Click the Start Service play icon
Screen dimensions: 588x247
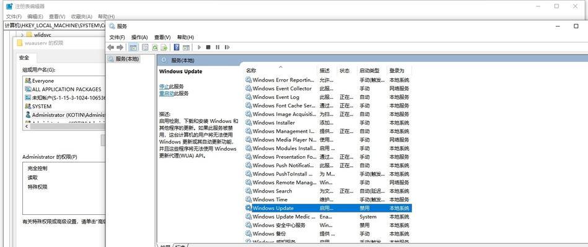(x=199, y=48)
